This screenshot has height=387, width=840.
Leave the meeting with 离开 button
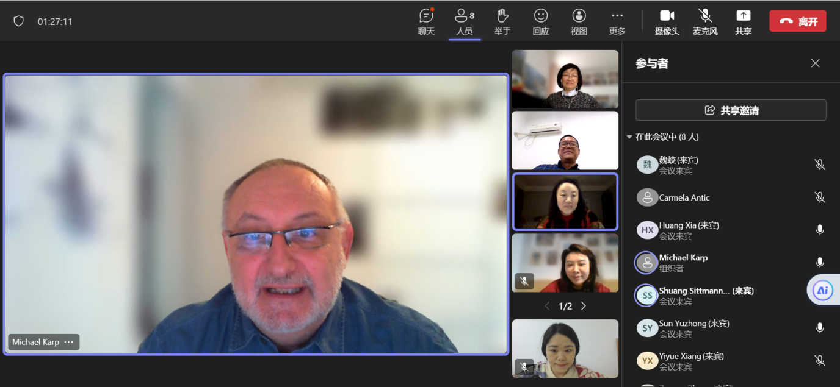click(x=797, y=21)
